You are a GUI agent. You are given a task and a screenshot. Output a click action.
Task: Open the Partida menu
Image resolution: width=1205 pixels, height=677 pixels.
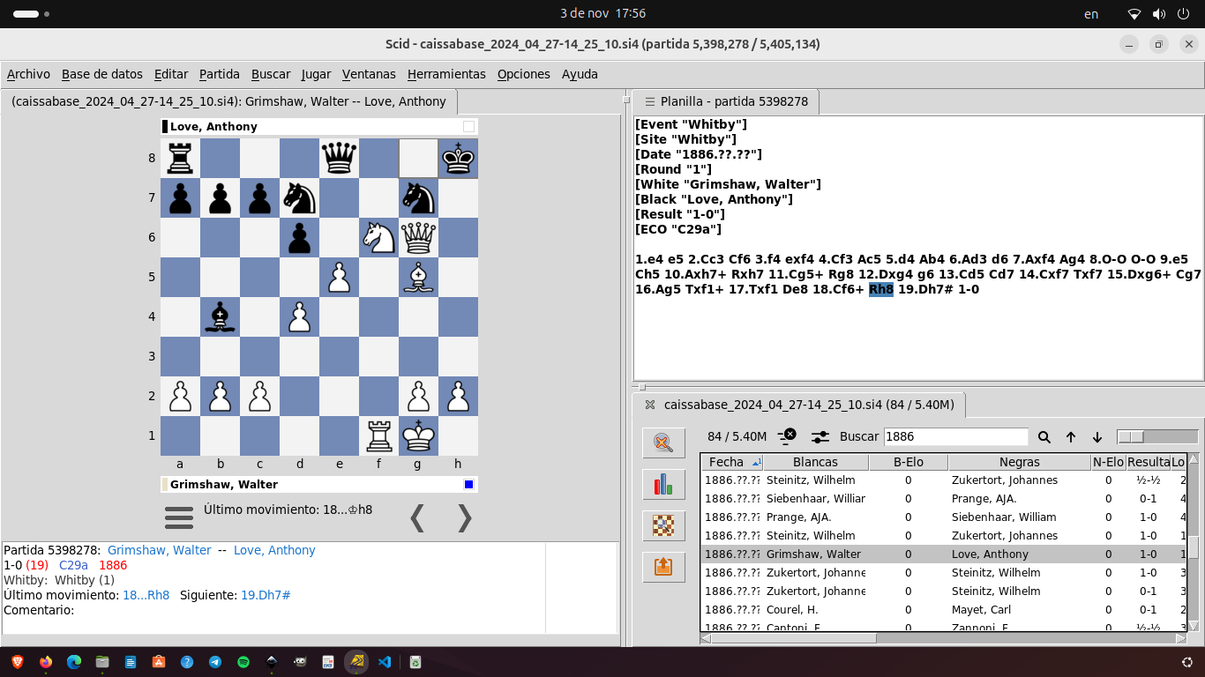(x=220, y=74)
